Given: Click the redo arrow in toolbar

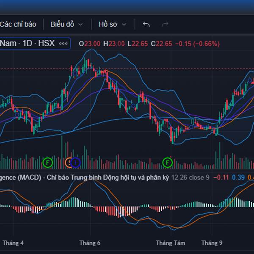Looking at the screenshot, I should [x=166, y=24].
